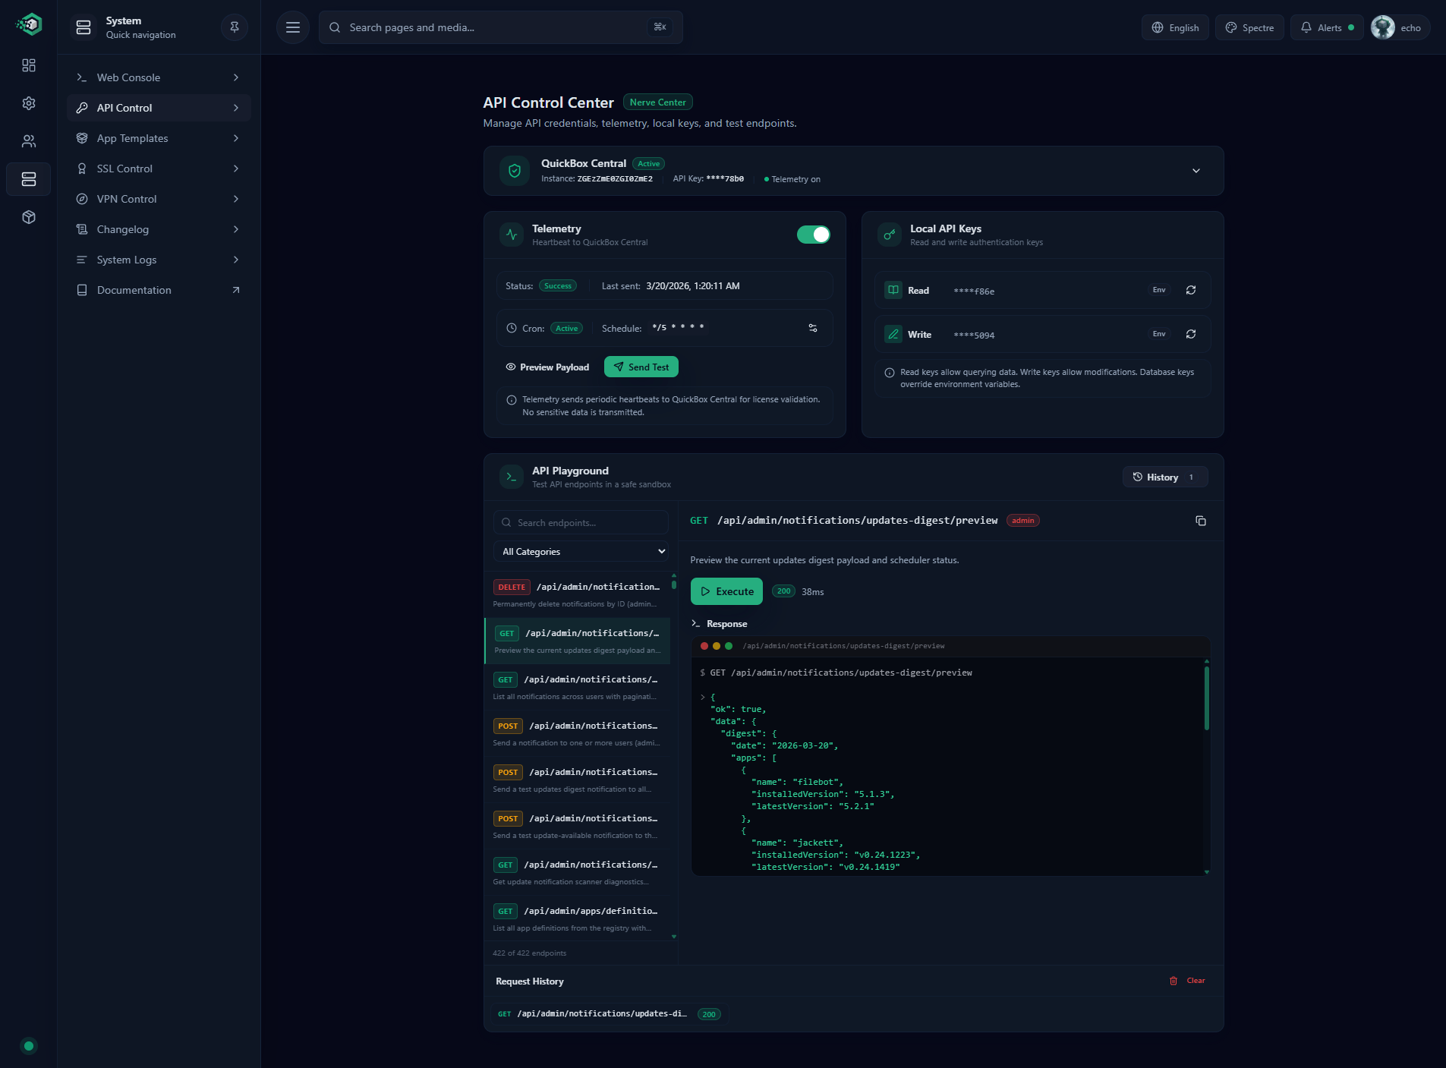Click Send Test in Telemetry panel
Viewport: 1446px width, 1068px height.
pos(641,367)
